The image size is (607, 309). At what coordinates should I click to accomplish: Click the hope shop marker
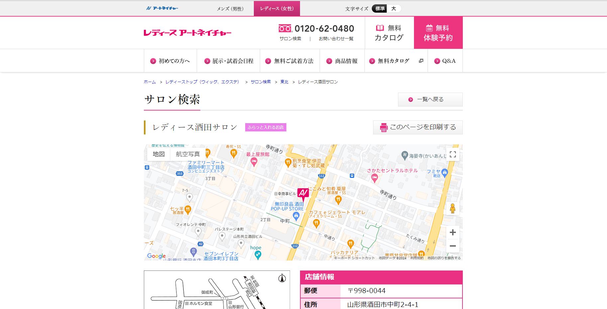coord(258,255)
